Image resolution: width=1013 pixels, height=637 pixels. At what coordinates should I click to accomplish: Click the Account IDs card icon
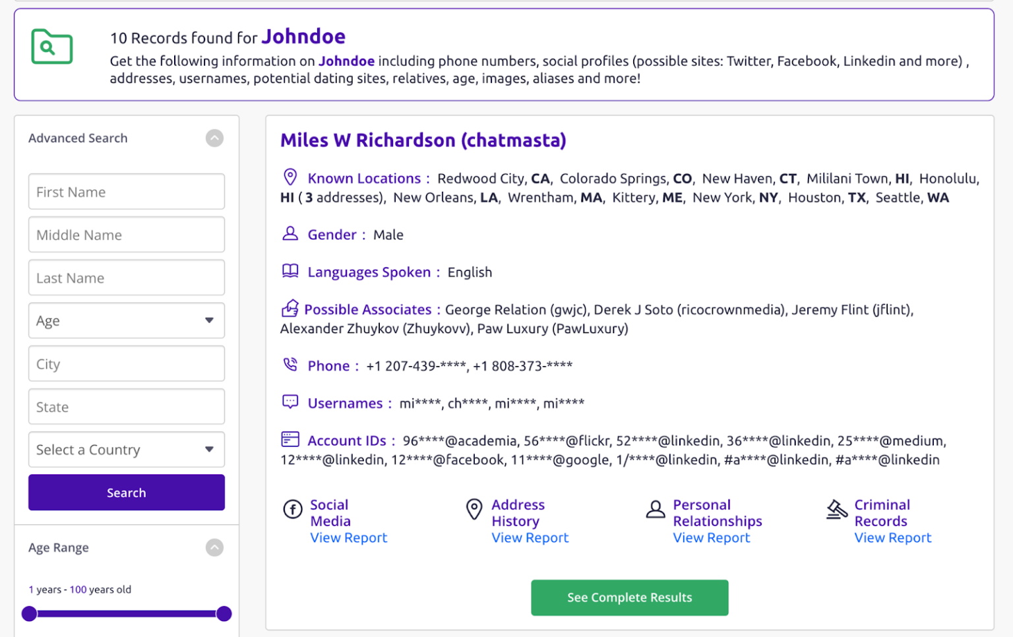coord(290,439)
